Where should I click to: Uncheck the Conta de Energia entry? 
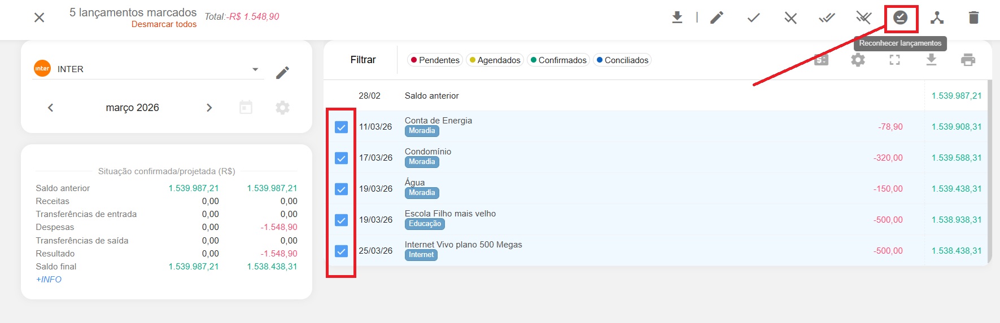click(x=341, y=127)
